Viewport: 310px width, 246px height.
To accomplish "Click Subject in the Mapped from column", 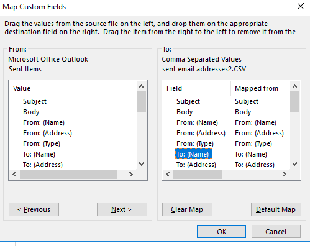I will 247,101.
